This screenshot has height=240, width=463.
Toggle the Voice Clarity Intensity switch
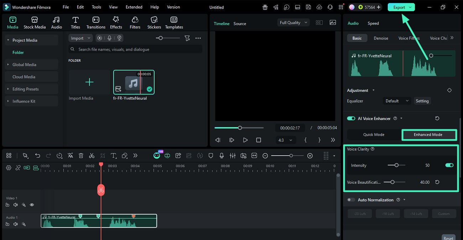pos(449,165)
